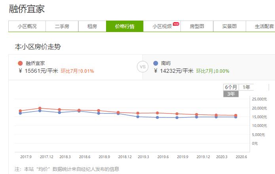Click red data point at 2019.9

[x=177, y=114]
